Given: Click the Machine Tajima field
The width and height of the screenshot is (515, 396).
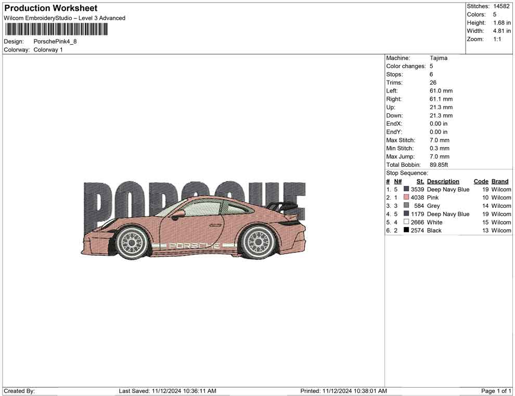Looking at the screenshot, I should tap(439, 58).
